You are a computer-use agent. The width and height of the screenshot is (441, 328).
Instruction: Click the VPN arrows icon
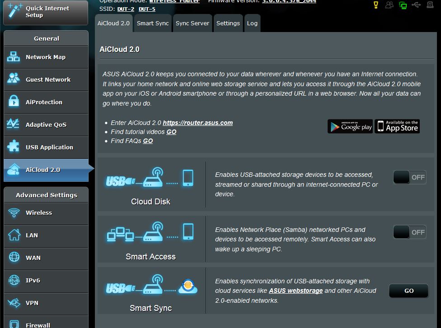click(x=14, y=303)
